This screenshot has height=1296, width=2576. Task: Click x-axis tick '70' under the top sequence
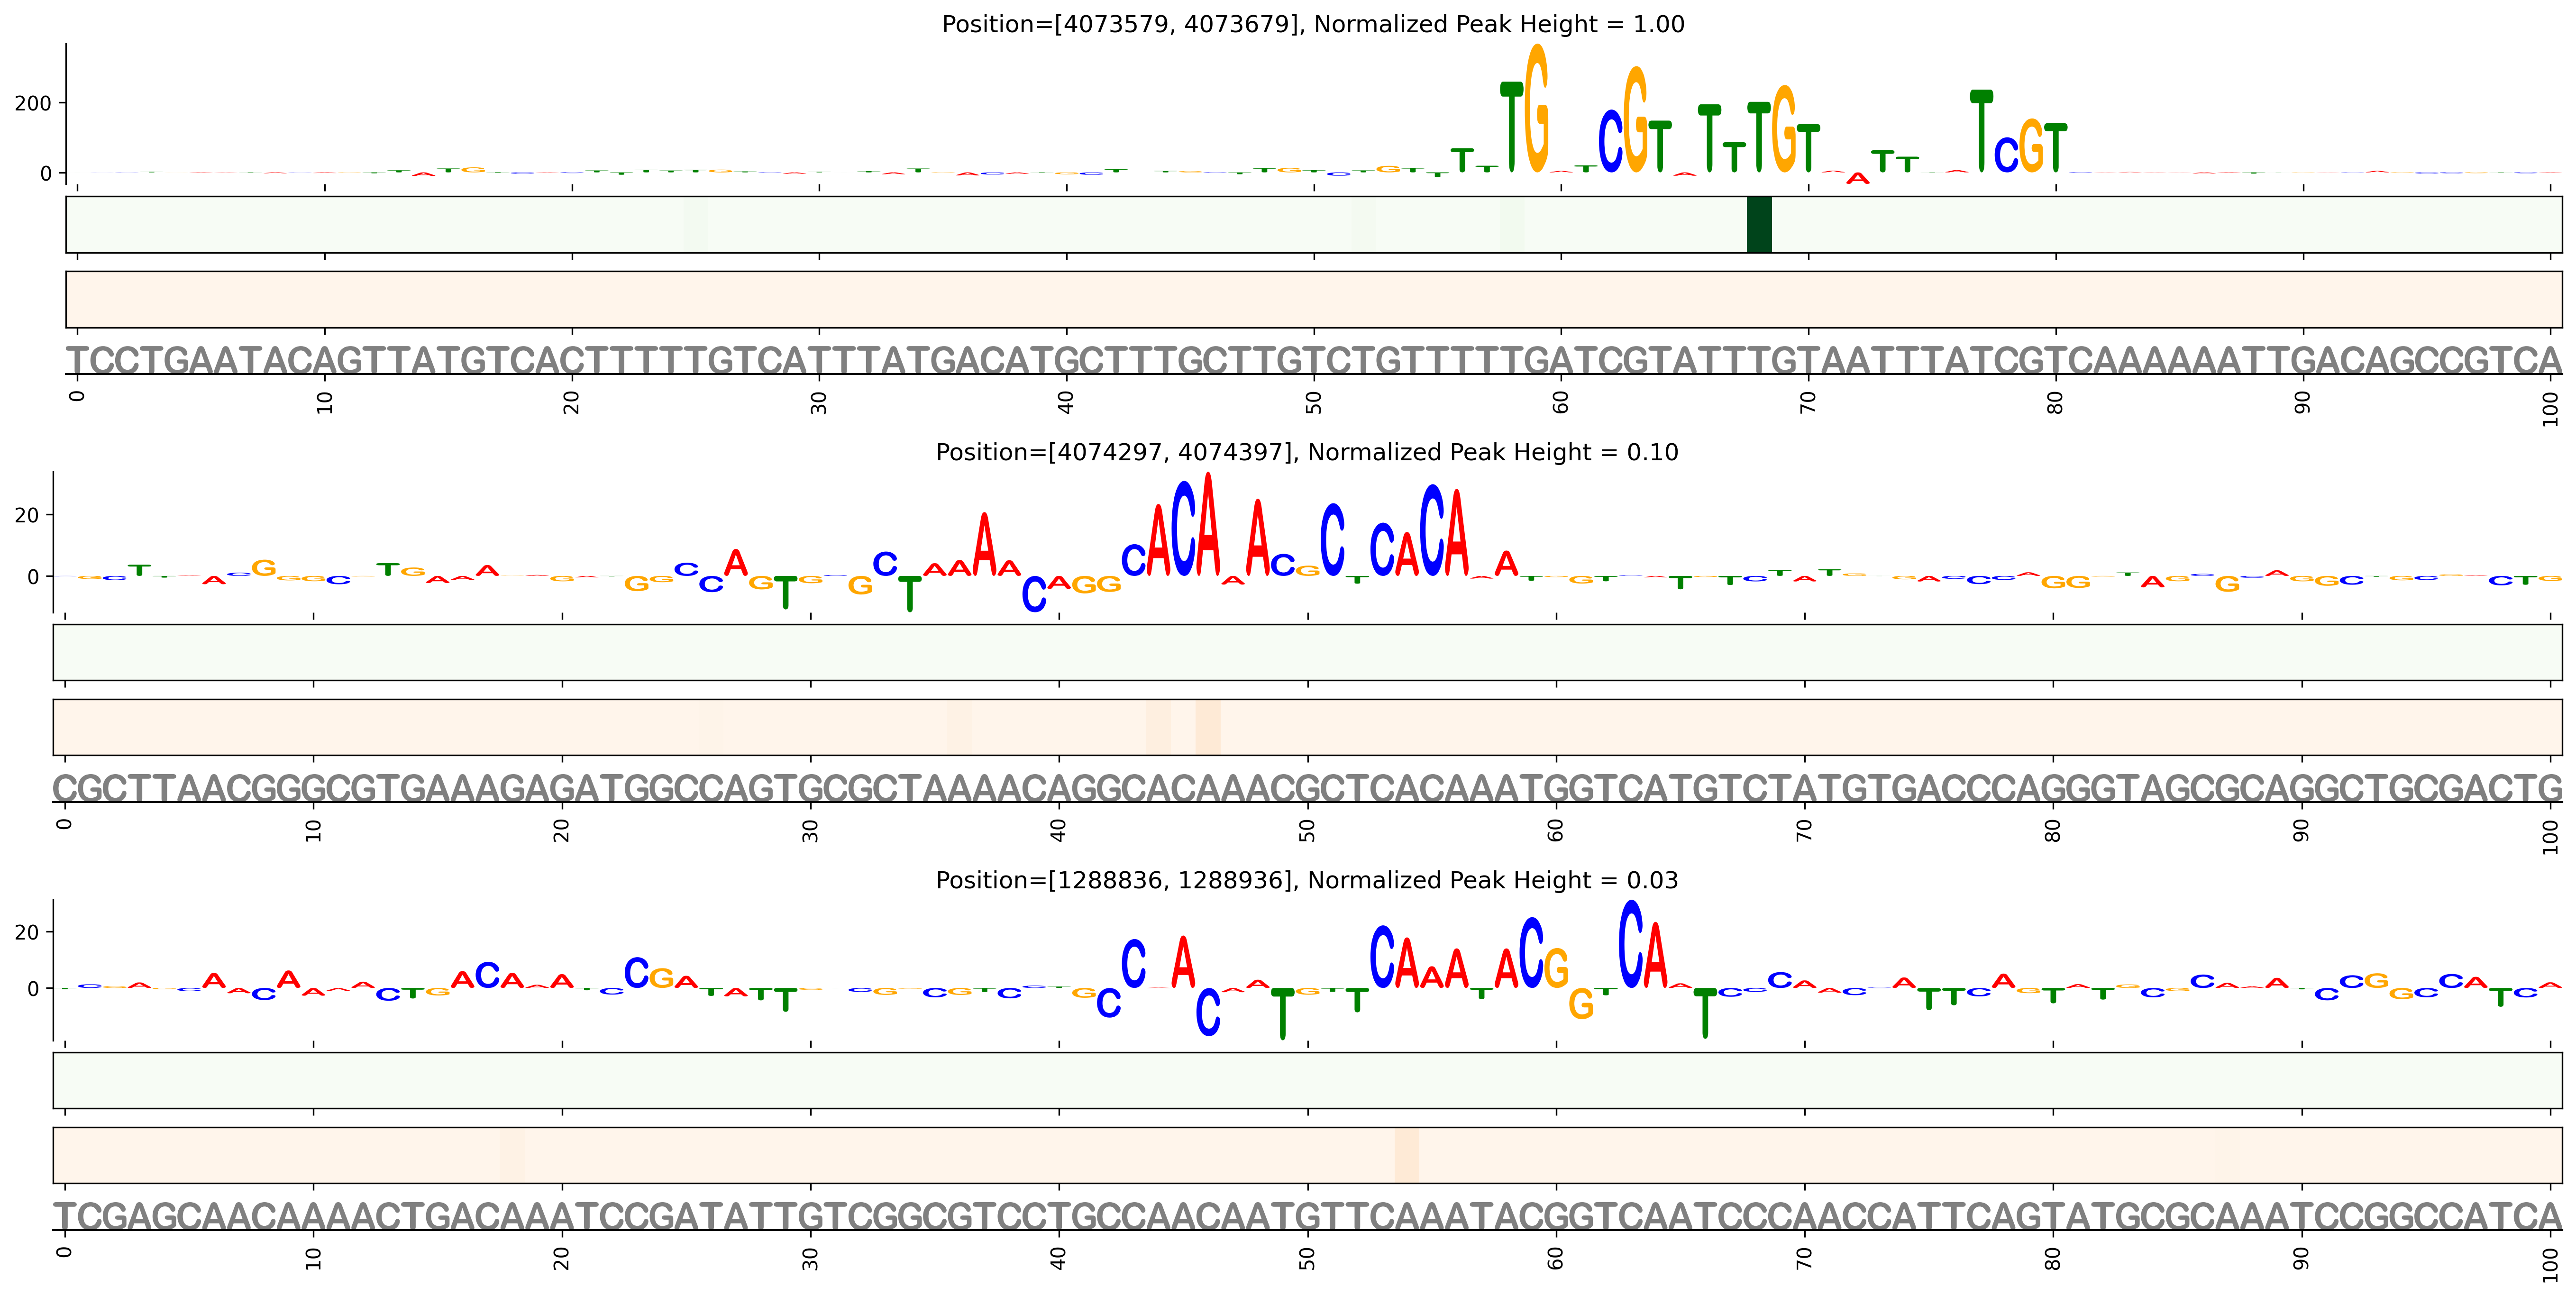point(1808,402)
